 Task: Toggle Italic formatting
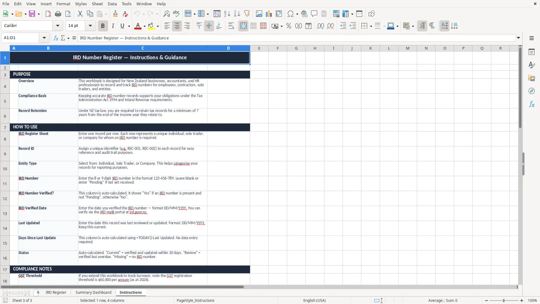pyautogui.click(x=113, y=26)
